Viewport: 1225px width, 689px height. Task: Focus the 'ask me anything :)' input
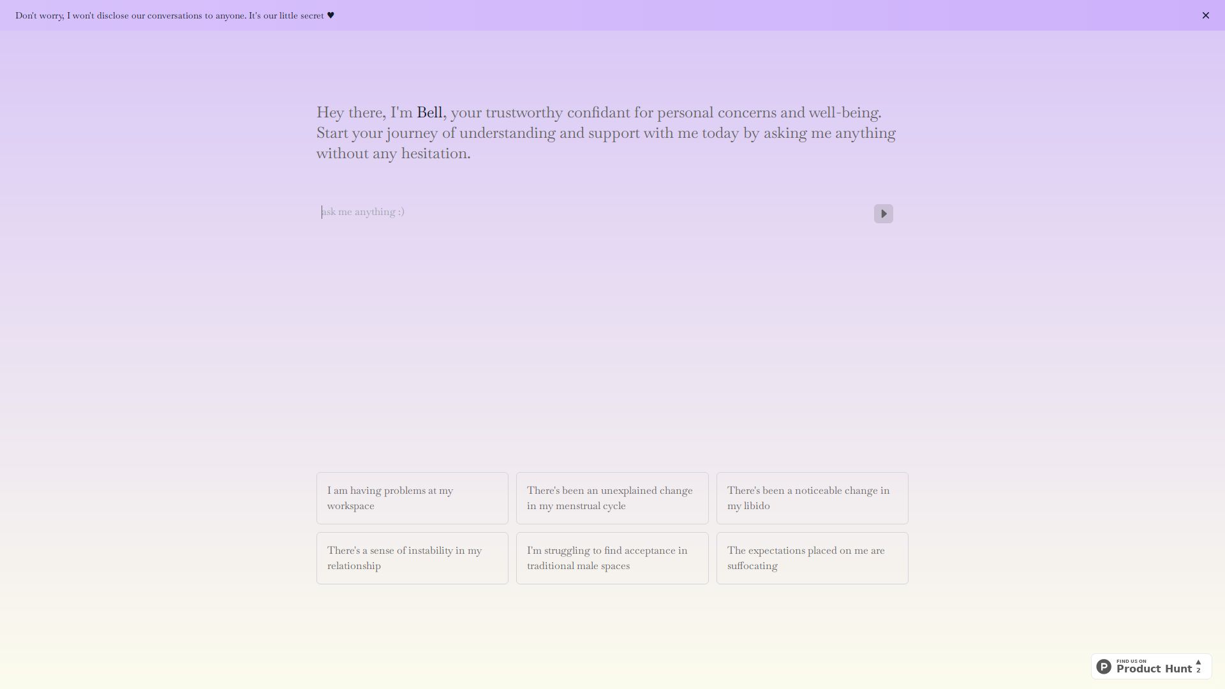[593, 212]
